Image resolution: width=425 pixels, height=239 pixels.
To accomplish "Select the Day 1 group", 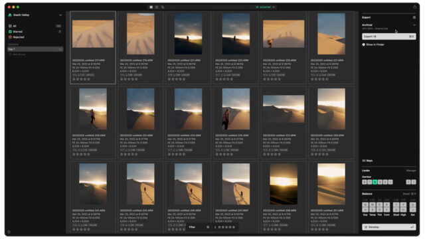I will (x=35, y=49).
